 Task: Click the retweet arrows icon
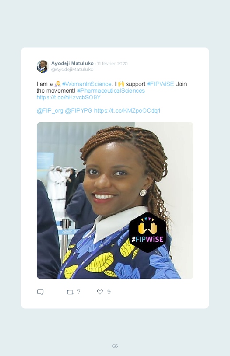tap(70, 292)
